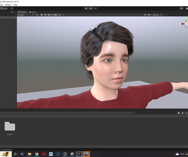
Task: Click the Start area ninja icon
Action: coord(6,154)
